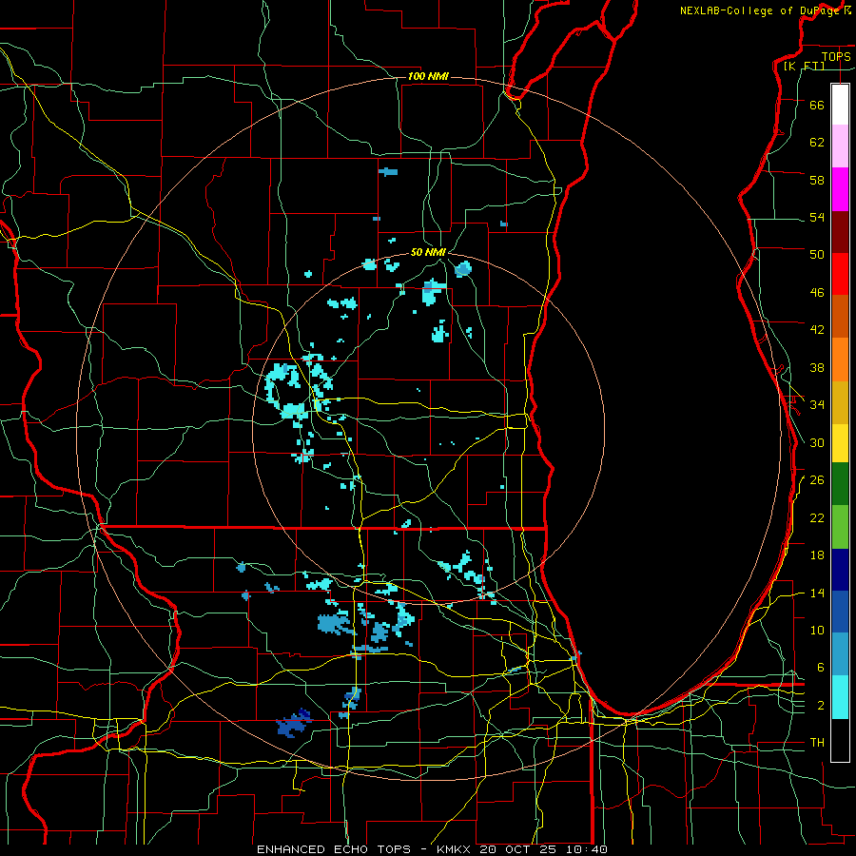Click the dark blue echo blob near bottom
This screenshot has width=856, height=856.
point(294,724)
